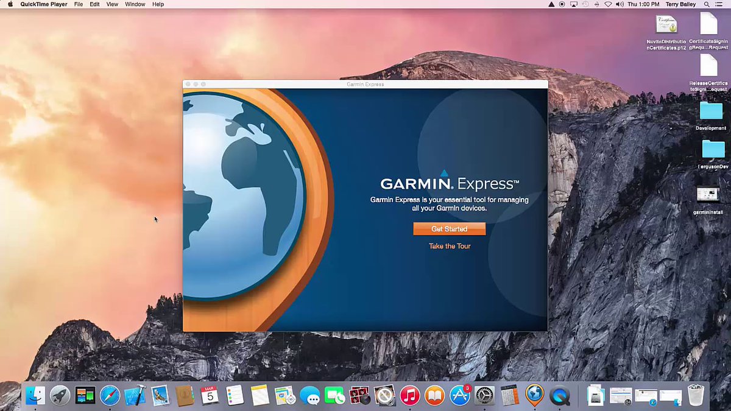Open AirPlay display menu

(573, 4)
